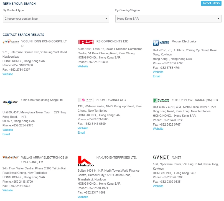Open EDOM Technology Website link
Image resolution: width=224 pixels, height=201 pixels.
pos(83,128)
